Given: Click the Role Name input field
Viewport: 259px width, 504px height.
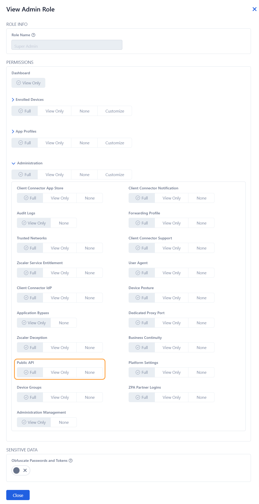Looking at the screenshot, I should (x=67, y=45).
